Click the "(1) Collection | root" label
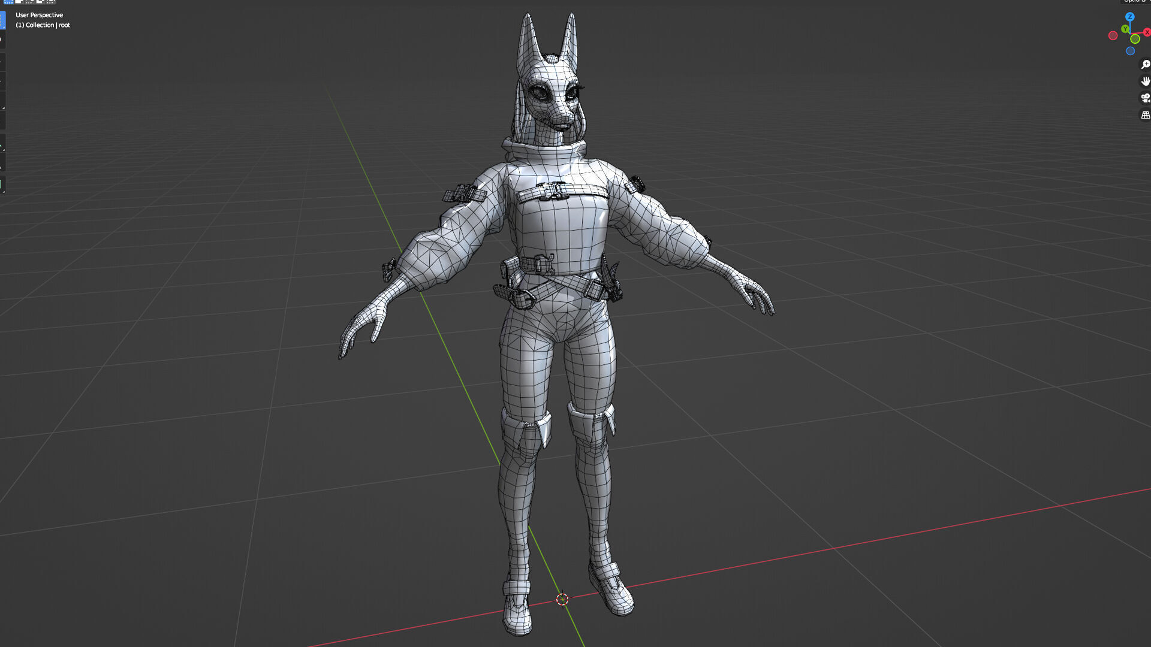This screenshot has height=647, width=1151. click(x=43, y=25)
